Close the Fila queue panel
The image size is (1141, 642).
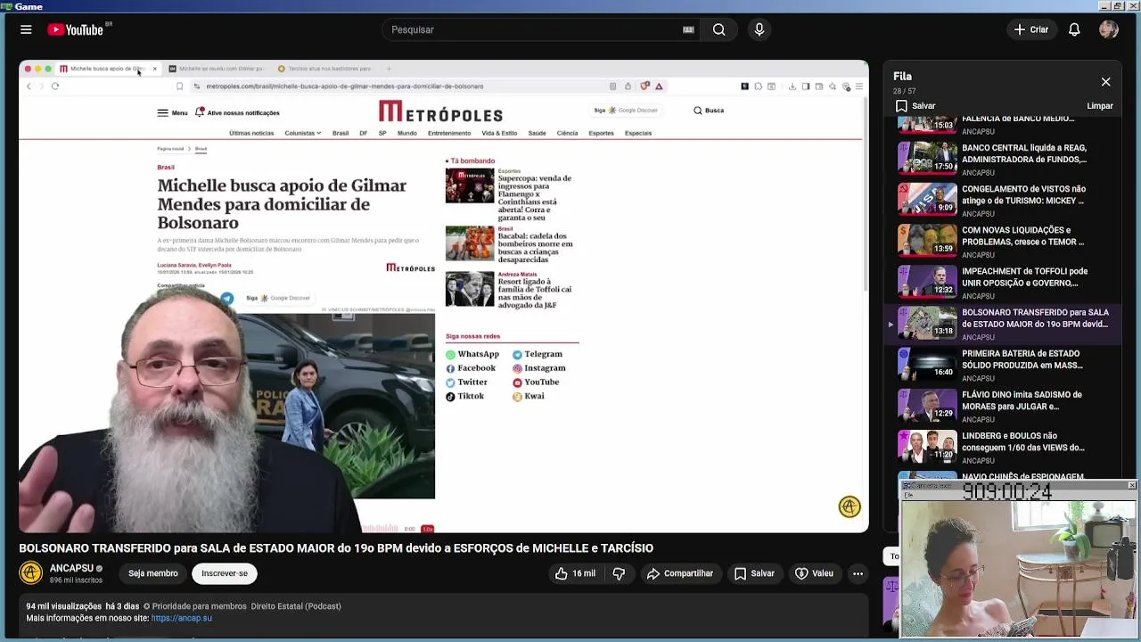tap(1105, 82)
